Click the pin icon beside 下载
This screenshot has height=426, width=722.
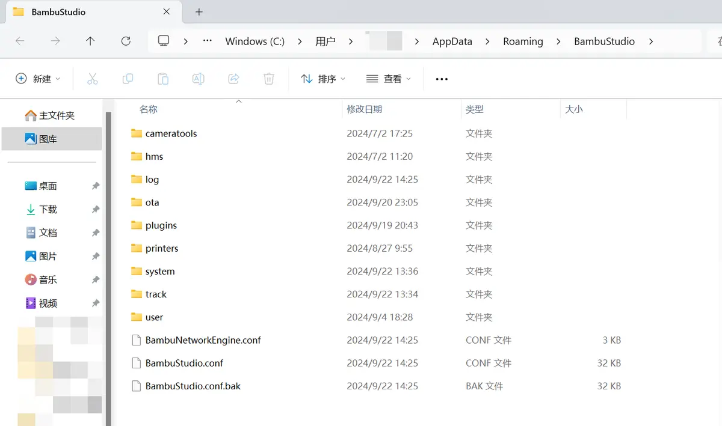coord(95,210)
